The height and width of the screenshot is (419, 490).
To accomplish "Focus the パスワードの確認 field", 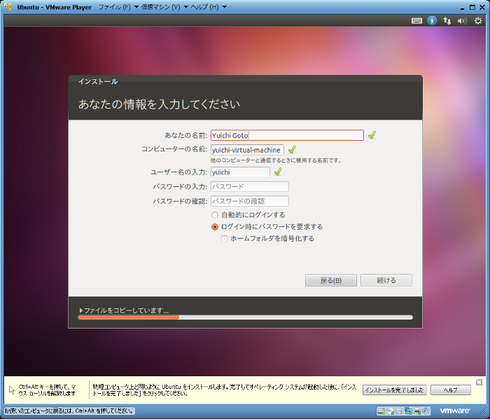I will 250,201.
